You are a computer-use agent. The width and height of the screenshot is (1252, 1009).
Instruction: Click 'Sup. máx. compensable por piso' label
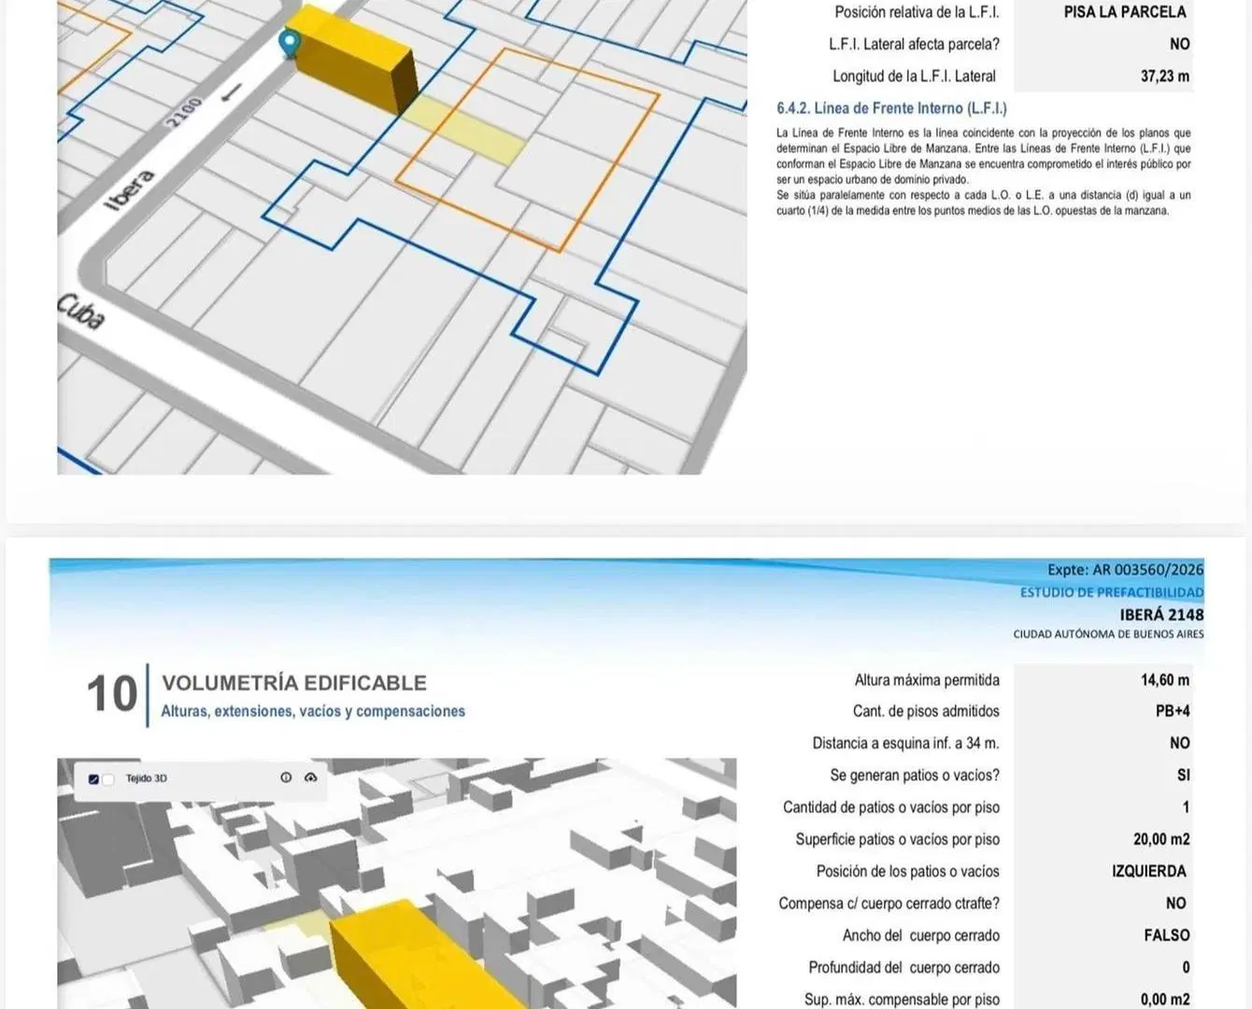(x=902, y=1000)
